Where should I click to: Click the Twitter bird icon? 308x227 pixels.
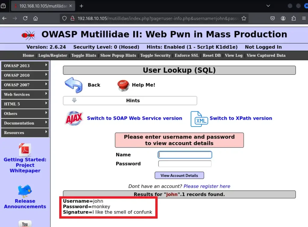(x=25, y=191)
